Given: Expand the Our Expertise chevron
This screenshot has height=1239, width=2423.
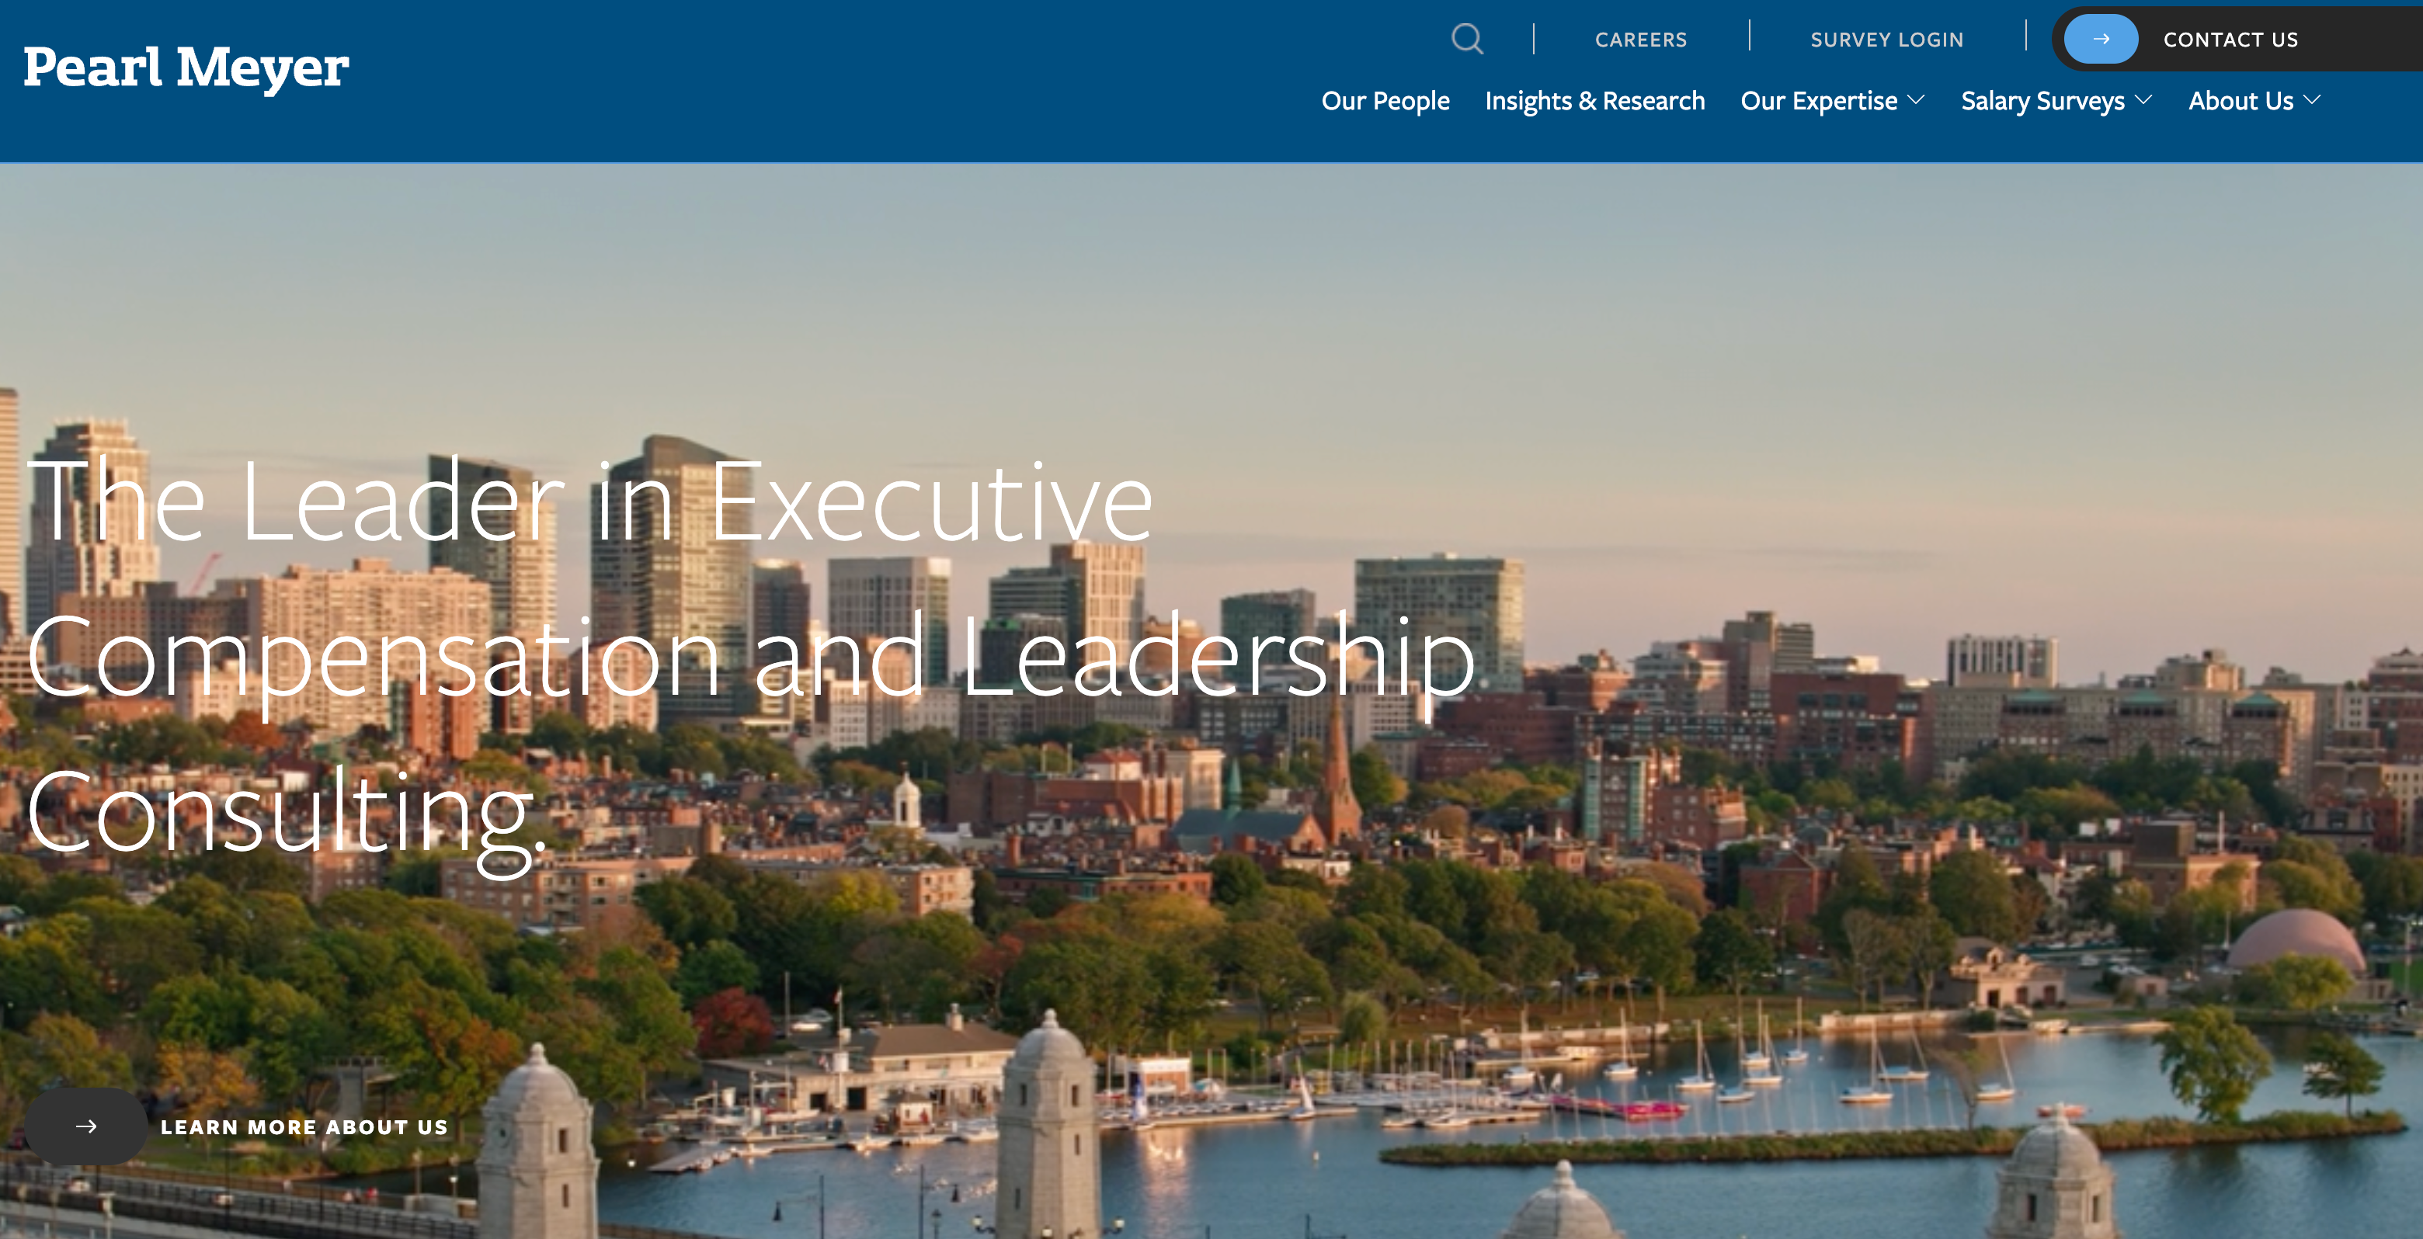Looking at the screenshot, I should (1916, 101).
